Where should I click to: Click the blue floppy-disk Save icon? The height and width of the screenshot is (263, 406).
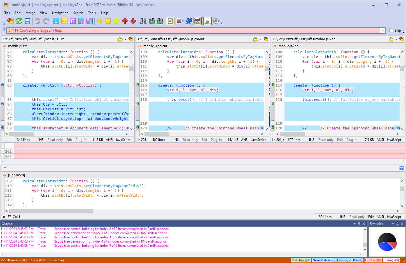(x=27, y=21)
